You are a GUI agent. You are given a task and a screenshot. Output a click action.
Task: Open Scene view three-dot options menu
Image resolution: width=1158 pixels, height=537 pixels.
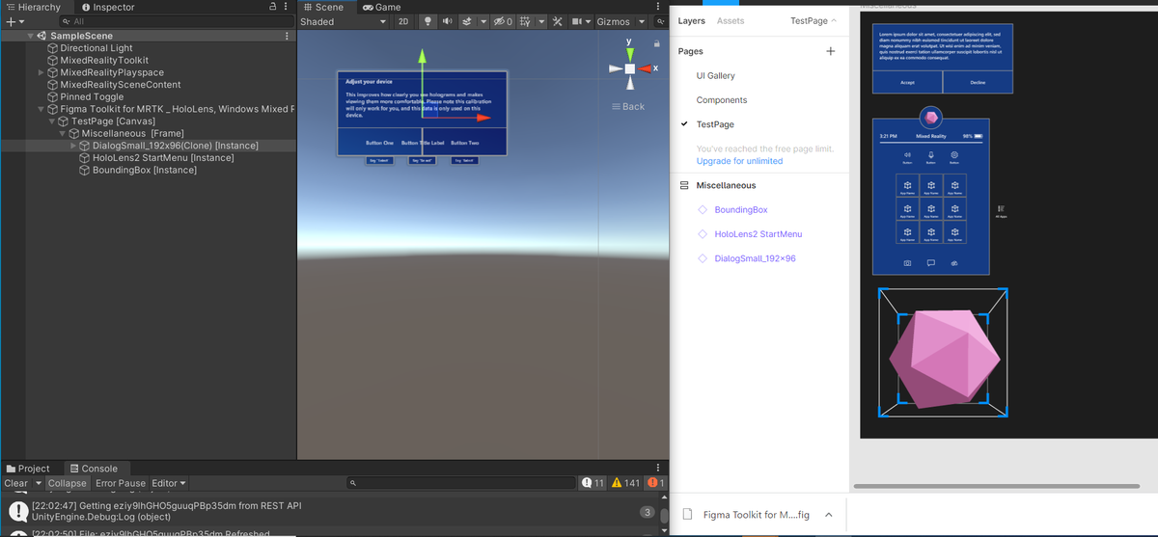(x=657, y=7)
